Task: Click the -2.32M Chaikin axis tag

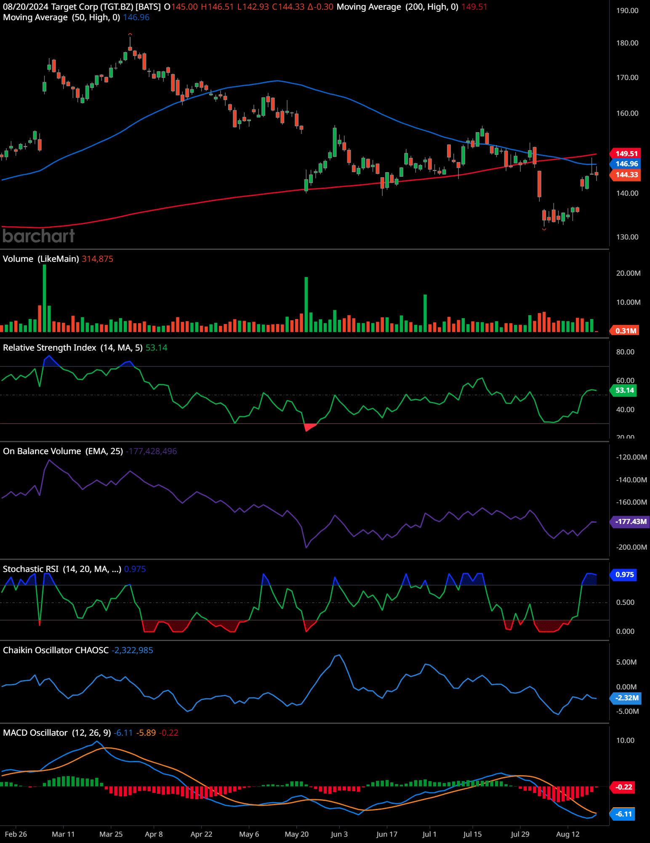Action: (626, 698)
